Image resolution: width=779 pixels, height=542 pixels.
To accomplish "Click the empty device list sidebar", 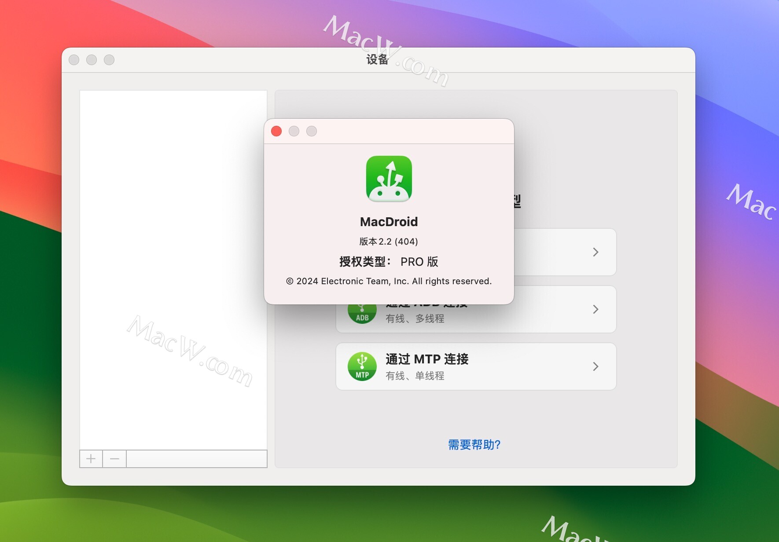I will (x=173, y=264).
